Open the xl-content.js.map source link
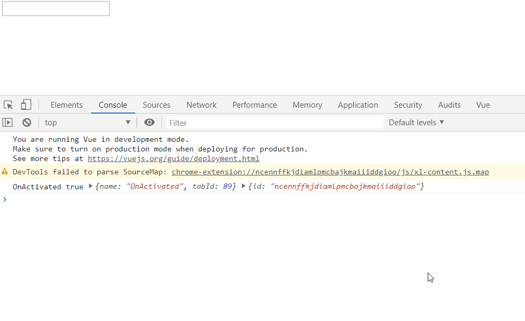This screenshot has height=321, width=525. pyautogui.click(x=330, y=172)
